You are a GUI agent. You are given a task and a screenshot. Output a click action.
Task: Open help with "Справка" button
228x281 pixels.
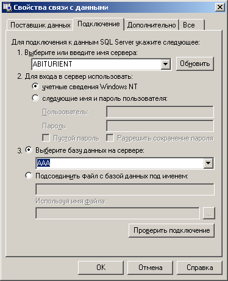pos(200,268)
